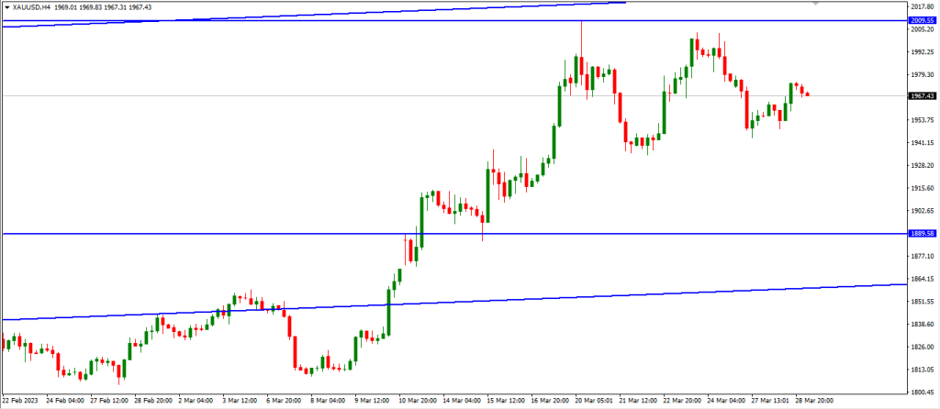This screenshot has height=409, width=940.
Task: Select the 1889.58 price label tag
Action: (921, 234)
